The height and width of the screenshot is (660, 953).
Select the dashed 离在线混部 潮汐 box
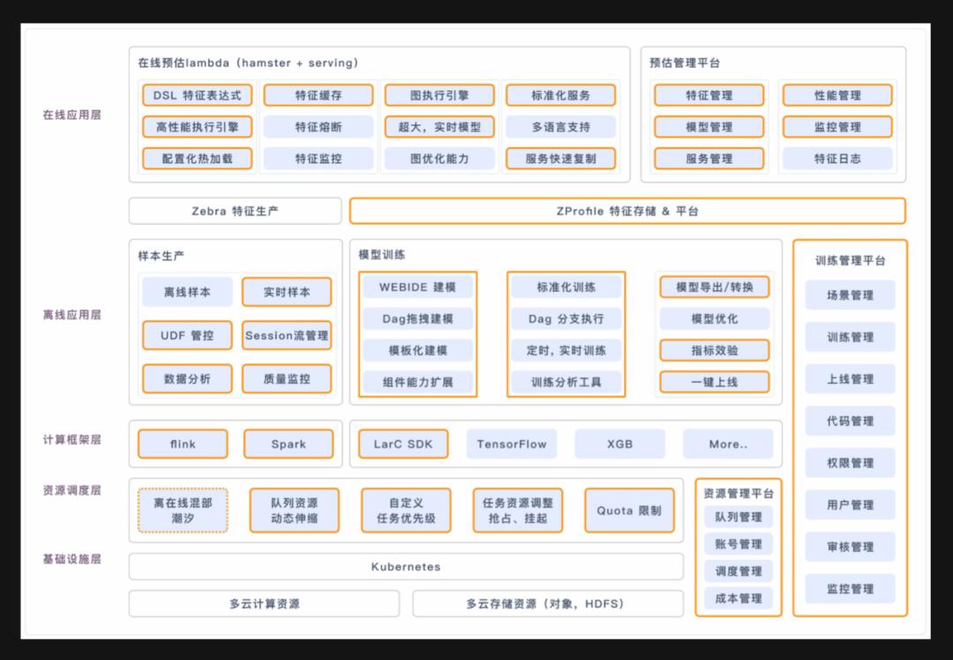[x=183, y=511]
